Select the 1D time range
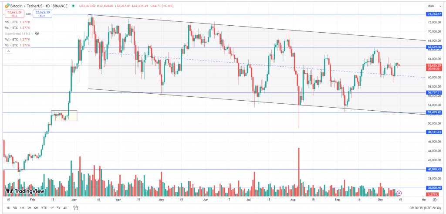Screen dimensions: 446x214 tap(8, 208)
